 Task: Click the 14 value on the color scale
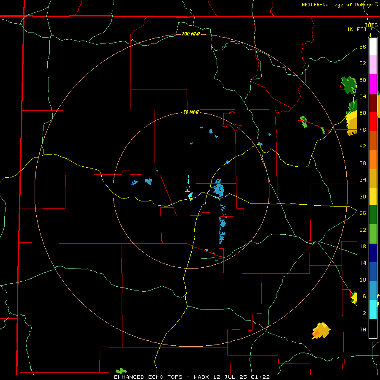[x=363, y=263]
